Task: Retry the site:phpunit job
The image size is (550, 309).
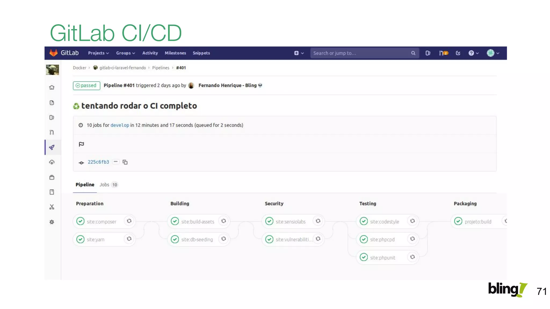Action: (x=413, y=257)
